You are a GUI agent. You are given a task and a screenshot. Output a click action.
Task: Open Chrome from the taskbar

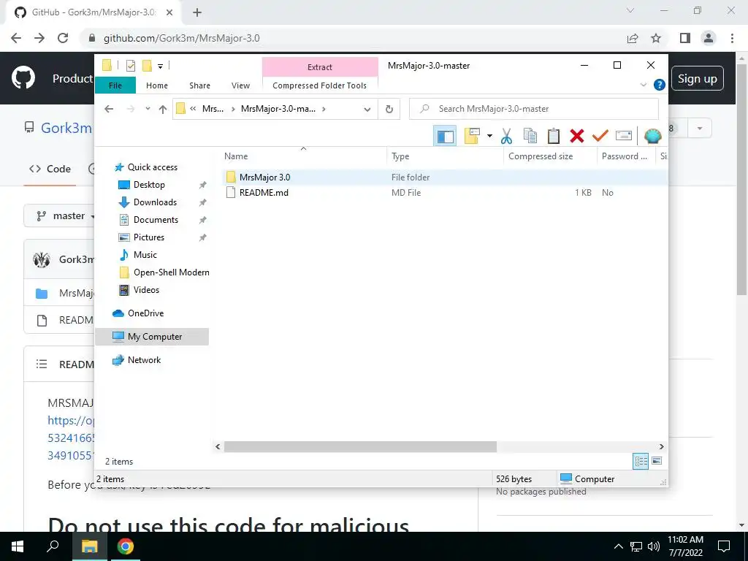(126, 546)
